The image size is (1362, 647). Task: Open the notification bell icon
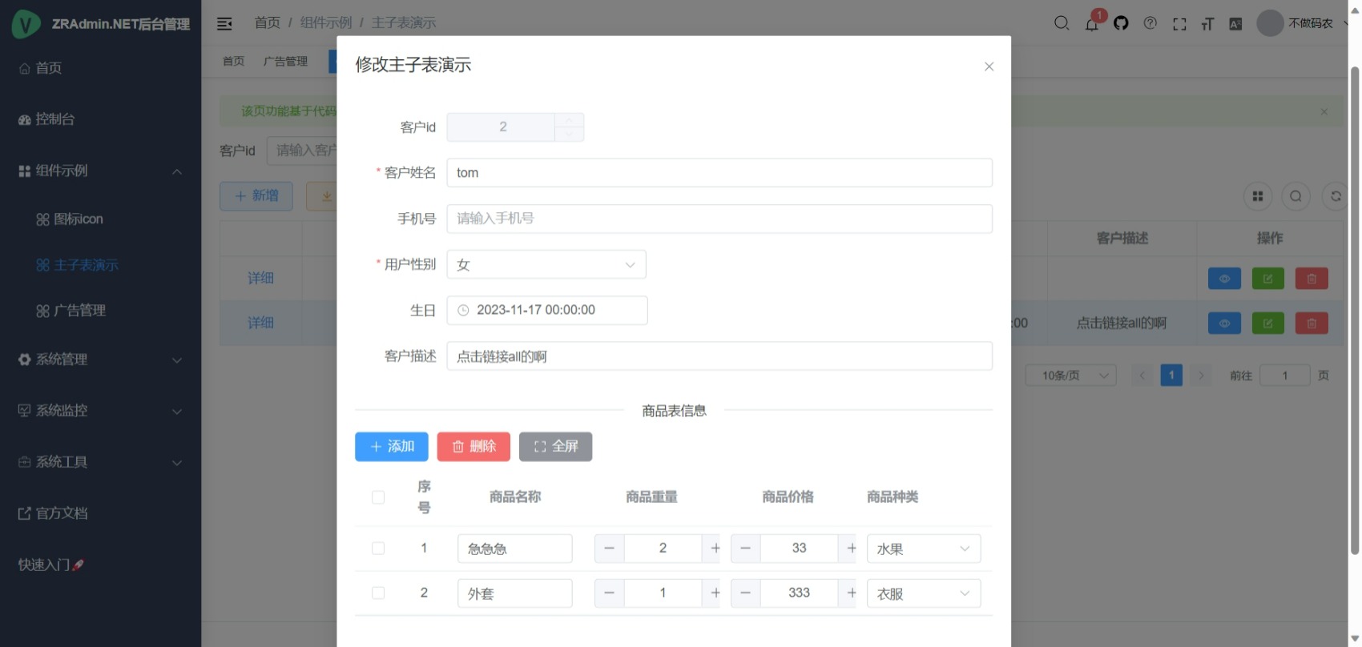click(1091, 24)
